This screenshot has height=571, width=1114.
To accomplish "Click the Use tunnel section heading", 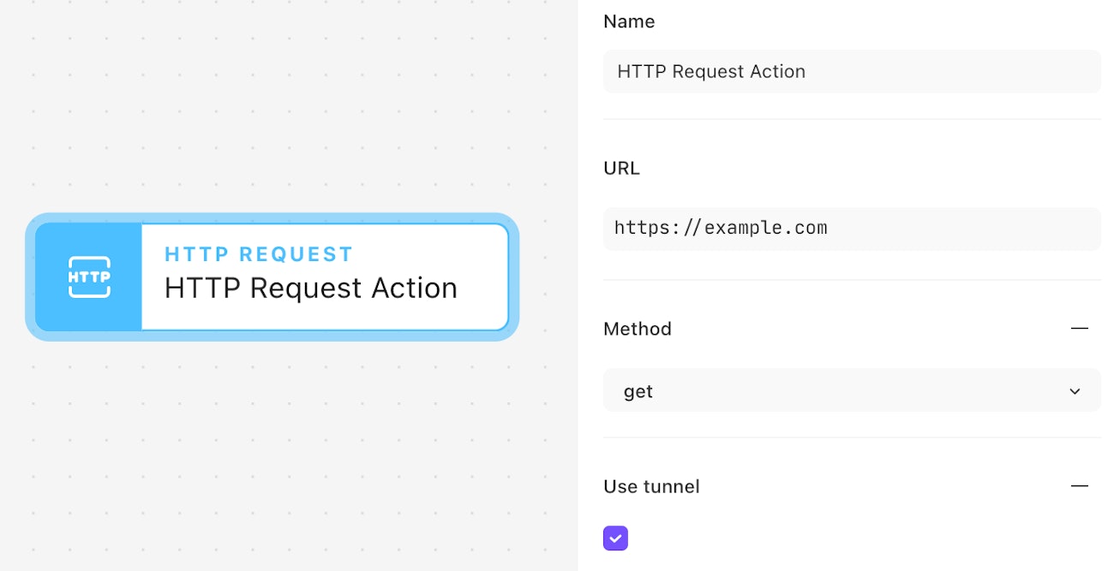I will (651, 486).
